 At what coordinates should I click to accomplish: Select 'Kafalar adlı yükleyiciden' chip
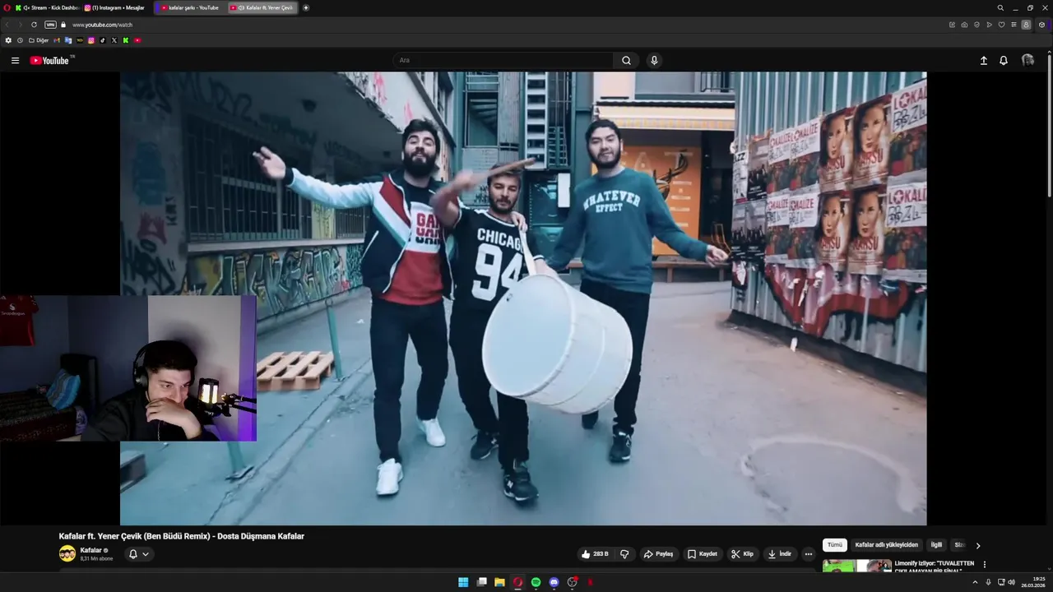click(x=886, y=545)
